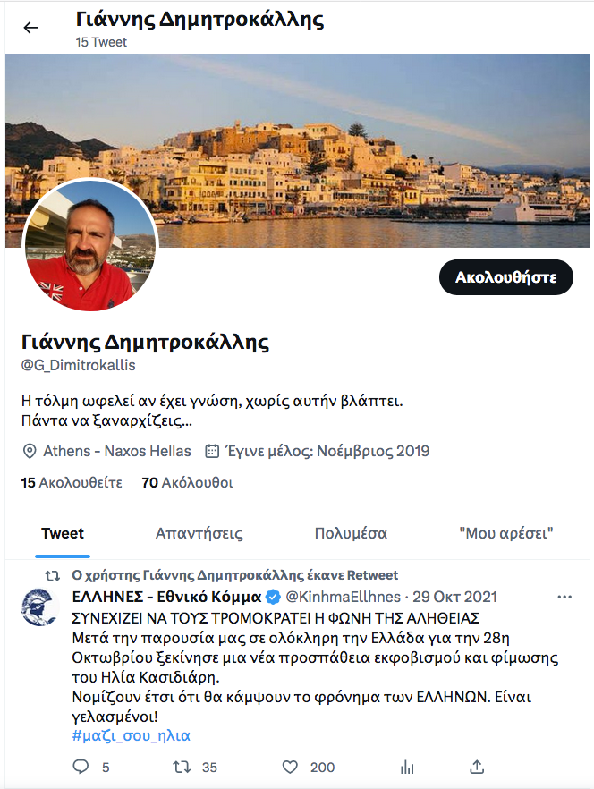Follow user with Ακολουθήστε button
This screenshot has width=594, height=789.
[x=506, y=277]
